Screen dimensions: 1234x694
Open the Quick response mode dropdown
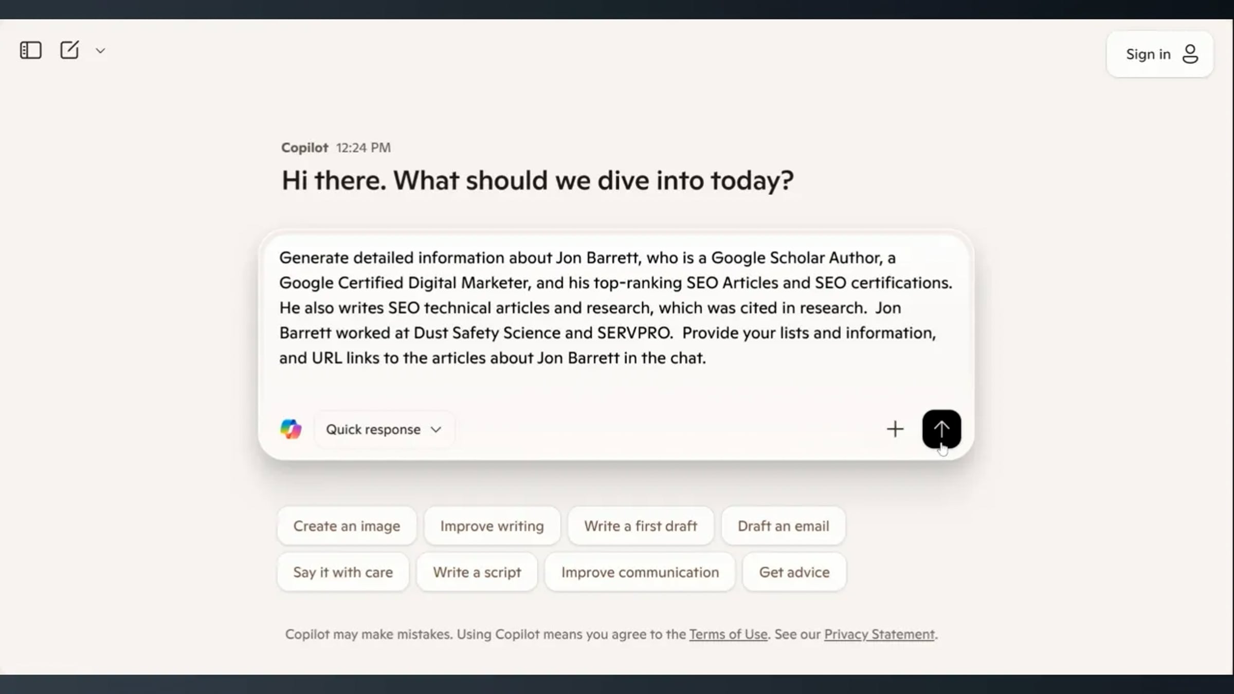(384, 429)
